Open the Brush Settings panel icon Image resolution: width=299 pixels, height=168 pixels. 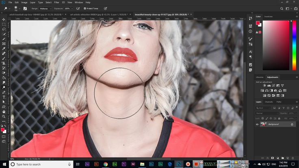pyautogui.click(x=250, y=39)
